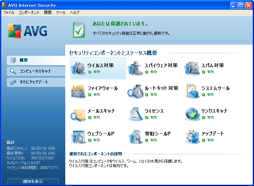This screenshot has height=186, width=254.
Task: Select the スパイウェア対策 component label
Action: tap(161, 65)
